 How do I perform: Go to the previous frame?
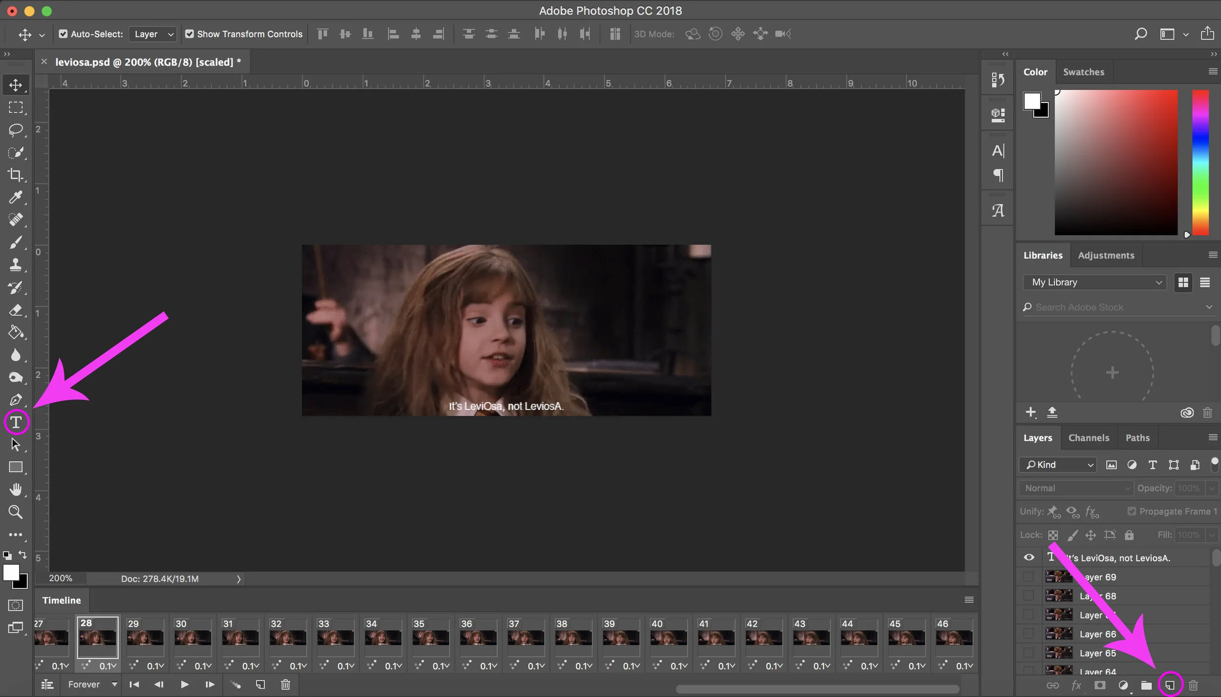[x=159, y=684]
